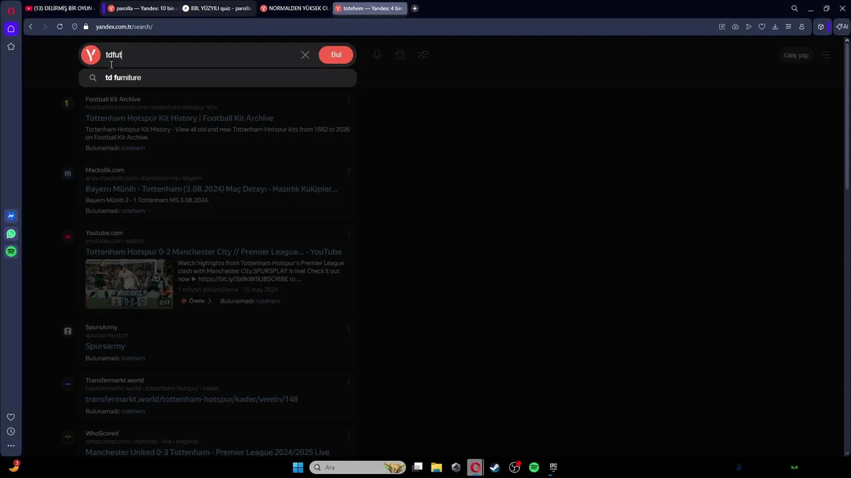Open options for Football Kit Archive result
Screen dimensions: 851x478
pyautogui.click(x=349, y=100)
